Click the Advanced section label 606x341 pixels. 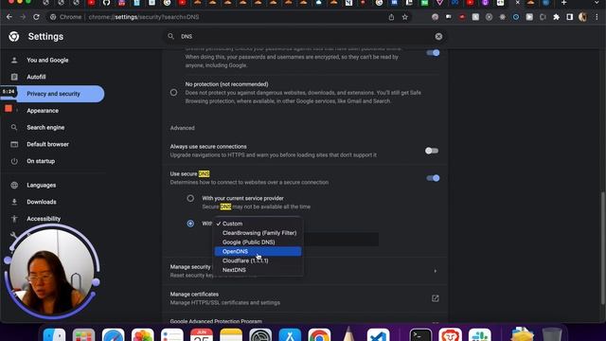pos(183,128)
